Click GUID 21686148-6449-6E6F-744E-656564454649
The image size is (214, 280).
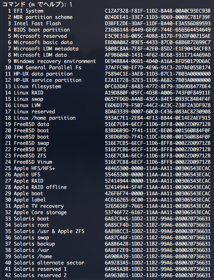click(x=158, y=30)
